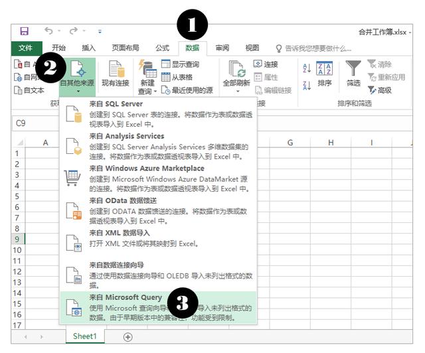Toggle the 筛选 filter funnel
The image size is (425, 353).
click(353, 74)
